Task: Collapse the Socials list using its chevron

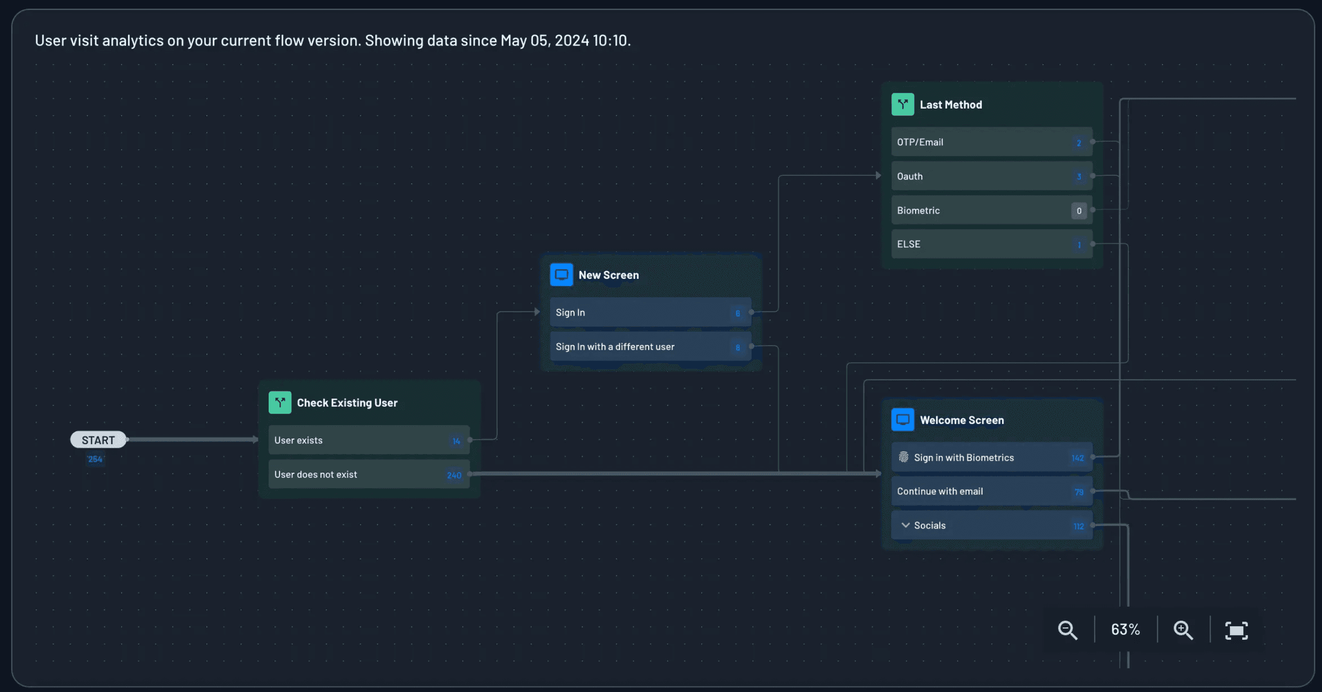Action: click(905, 525)
